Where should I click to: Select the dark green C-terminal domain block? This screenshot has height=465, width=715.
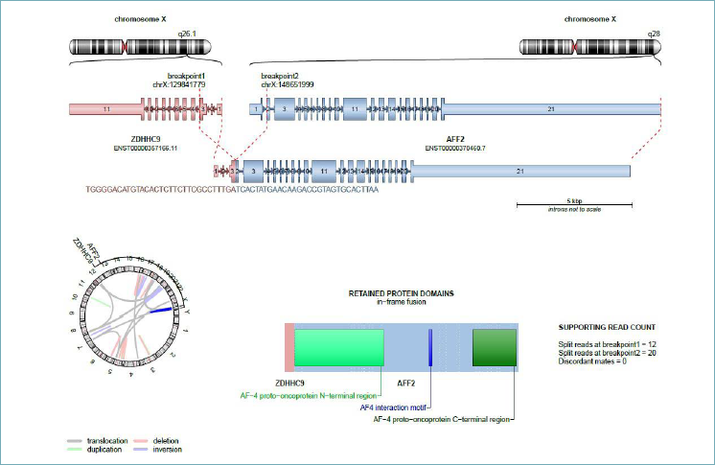tap(495, 347)
